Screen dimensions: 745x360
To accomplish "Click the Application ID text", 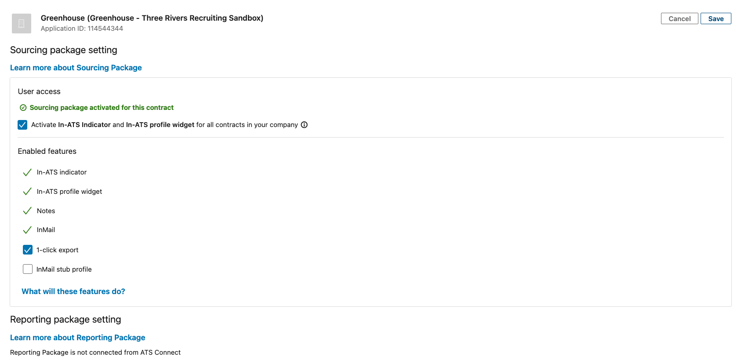I will pos(82,29).
